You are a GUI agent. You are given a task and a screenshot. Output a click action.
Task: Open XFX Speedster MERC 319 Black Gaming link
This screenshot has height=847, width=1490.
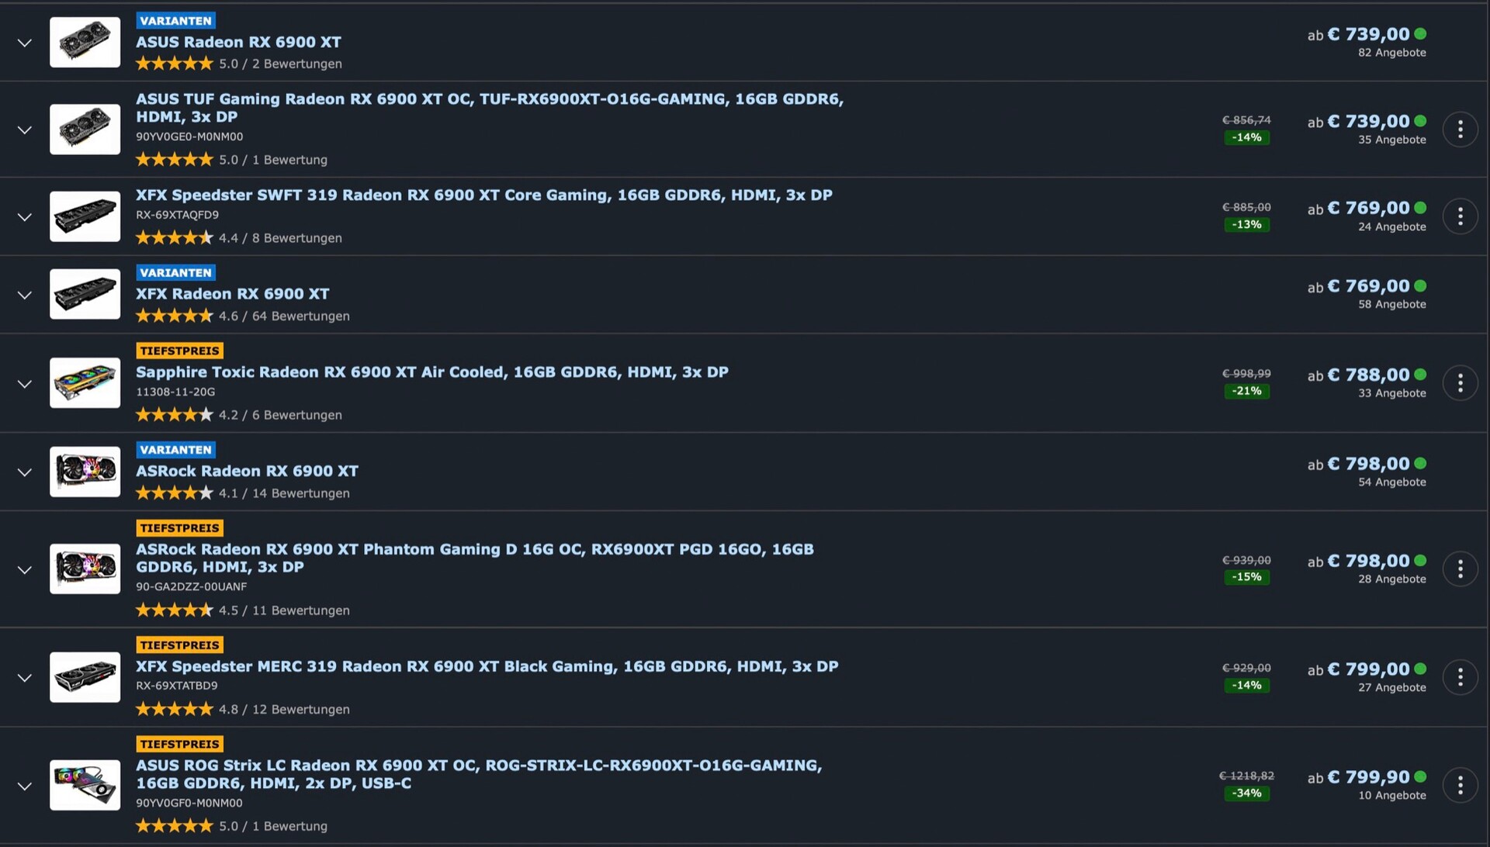[x=487, y=666]
